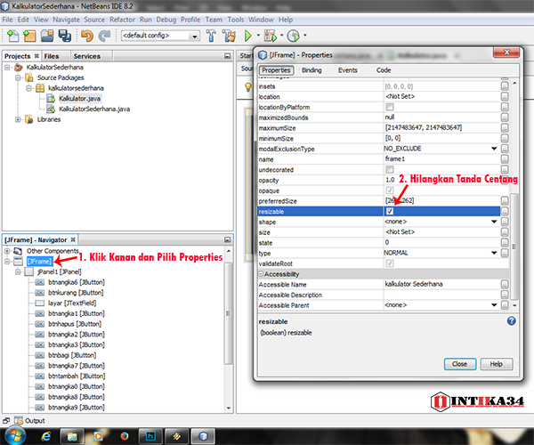Image resolution: width=534 pixels, height=445 pixels.
Task: Open the Run Project arrow dropdown
Action: [x=258, y=35]
